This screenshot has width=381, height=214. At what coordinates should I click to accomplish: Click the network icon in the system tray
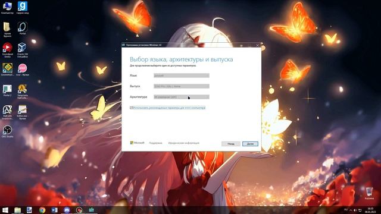(x=360, y=210)
